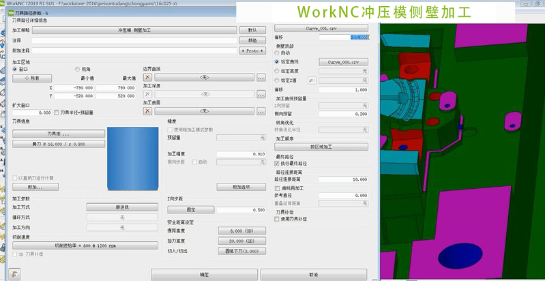Image resolution: width=545 pixels, height=281 pixels.
Task: Open the 刀具库... tool library
Action: point(59,134)
